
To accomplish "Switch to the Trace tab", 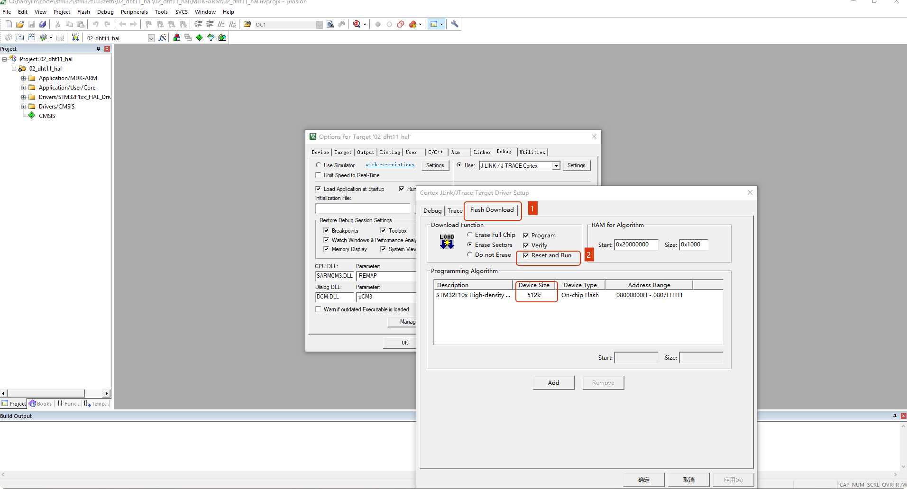I will (455, 211).
